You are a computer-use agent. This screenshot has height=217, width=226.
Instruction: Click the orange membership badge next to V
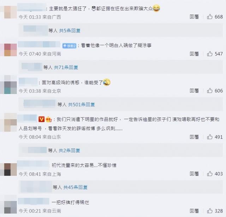49,119
